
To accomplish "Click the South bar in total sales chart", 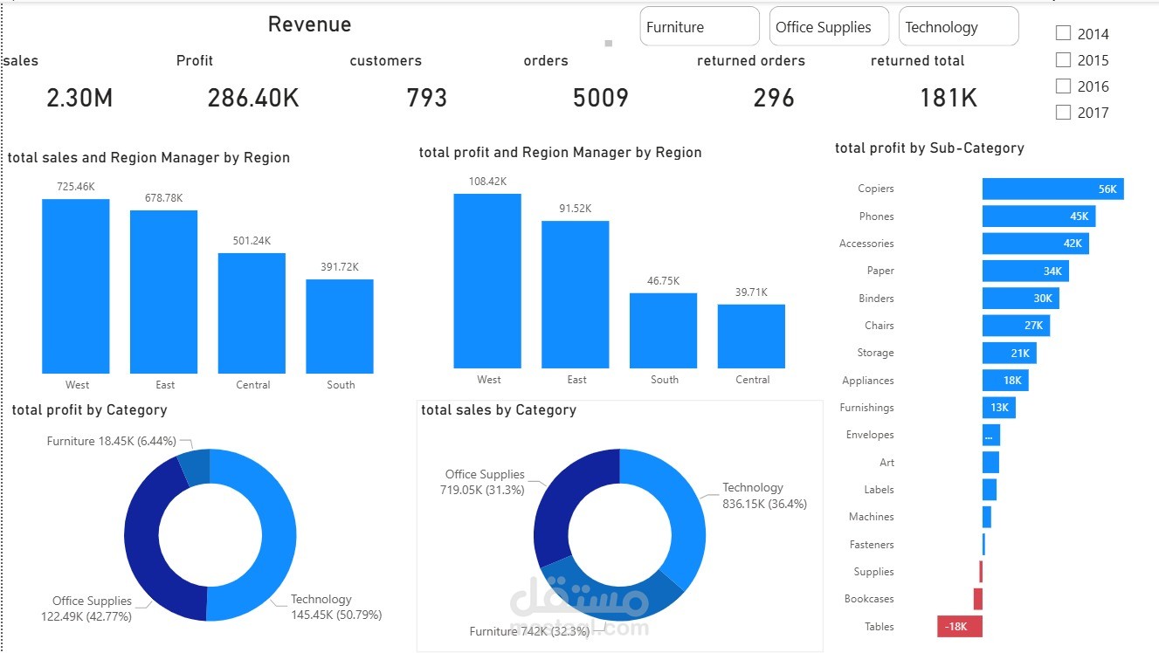I will click(x=340, y=326).
